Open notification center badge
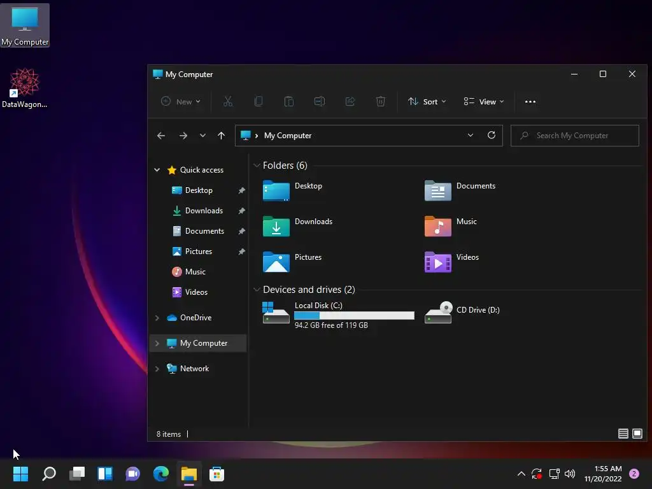This screenshot has height=489, width=652. tap(634, 474)
